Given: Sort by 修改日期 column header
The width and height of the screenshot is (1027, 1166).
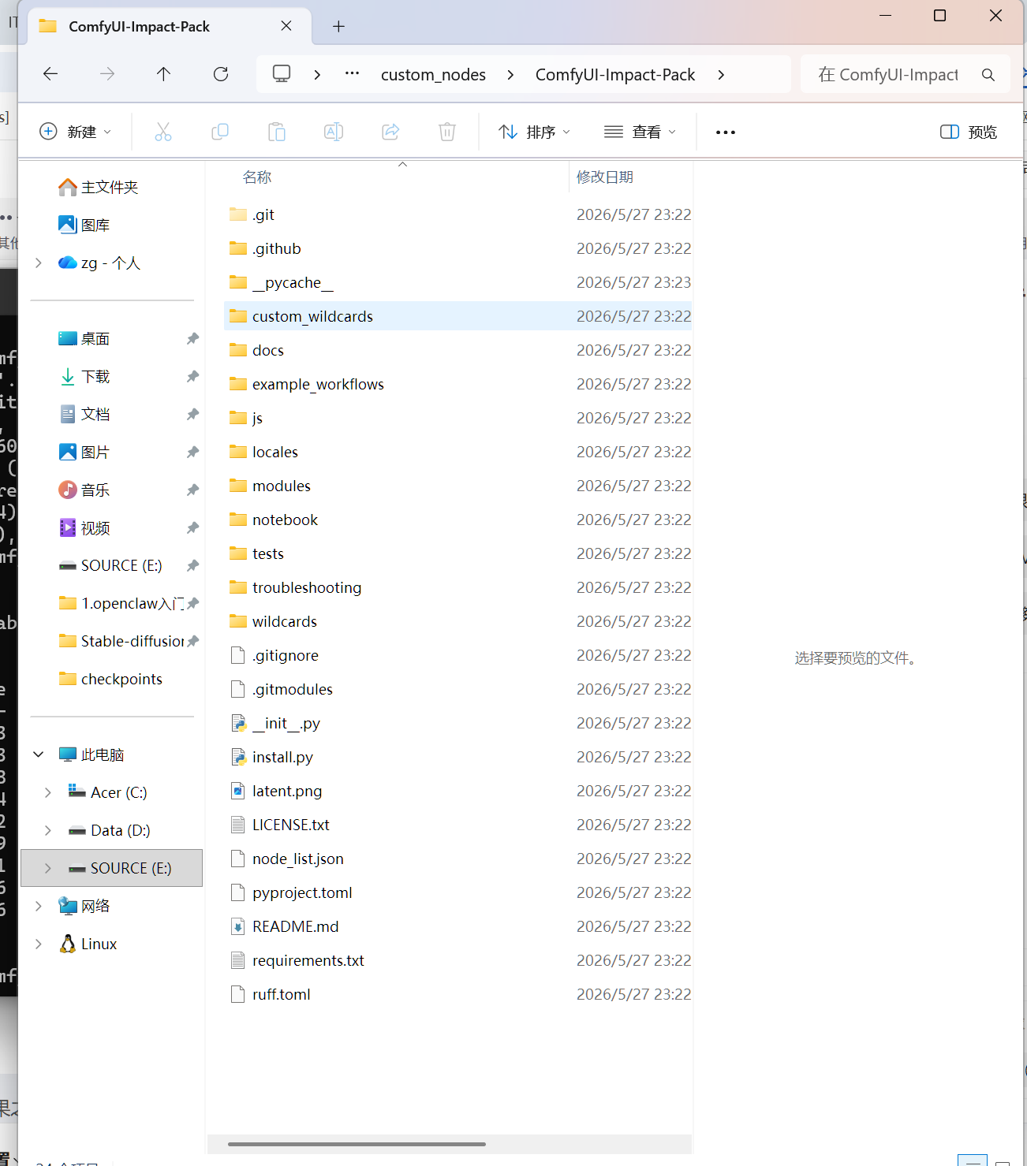Looking at the screenshot, I should click(x=605, y=177).
